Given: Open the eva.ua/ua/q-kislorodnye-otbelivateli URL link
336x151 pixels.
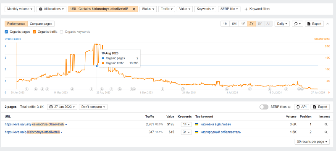Looking at the screenshot, I should [x=34, y=124].
